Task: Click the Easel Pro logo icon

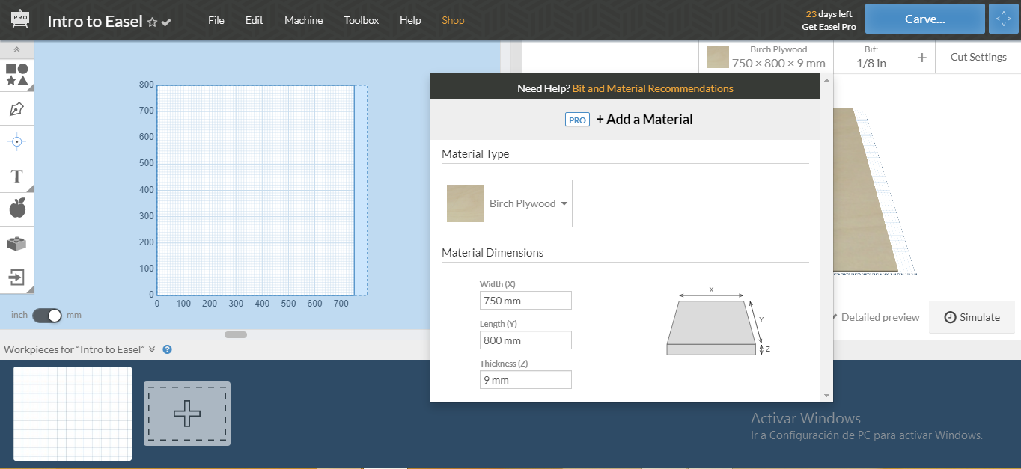Action: pyautogui.click(x=20, y=20)
